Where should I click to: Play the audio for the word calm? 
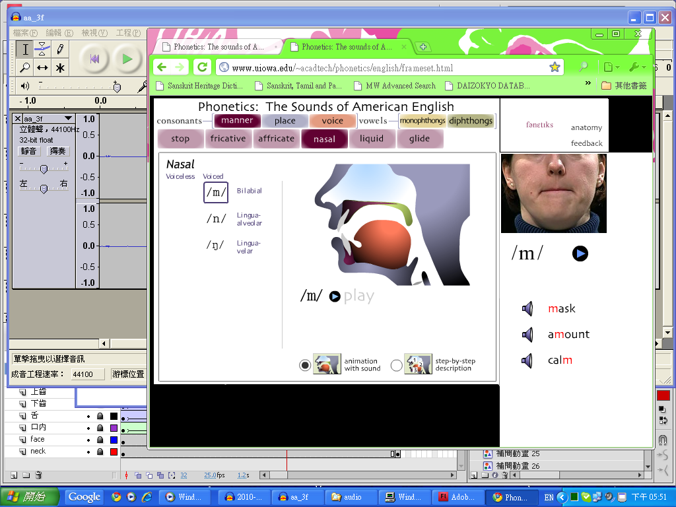527,360
